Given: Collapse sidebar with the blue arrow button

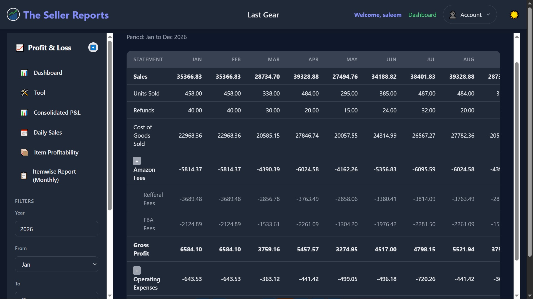Looking at the screenshot, I should pos(93,47).
